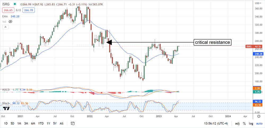The image size is (265, 128).
Task: Select the 5D time range
Action: click(x=12, y=124)
